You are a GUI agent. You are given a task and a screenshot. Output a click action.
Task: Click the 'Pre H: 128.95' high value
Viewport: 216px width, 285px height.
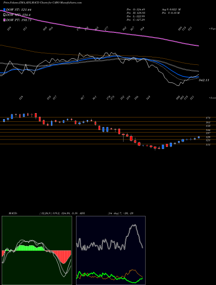pyautogui.click(x=136, y=13)
